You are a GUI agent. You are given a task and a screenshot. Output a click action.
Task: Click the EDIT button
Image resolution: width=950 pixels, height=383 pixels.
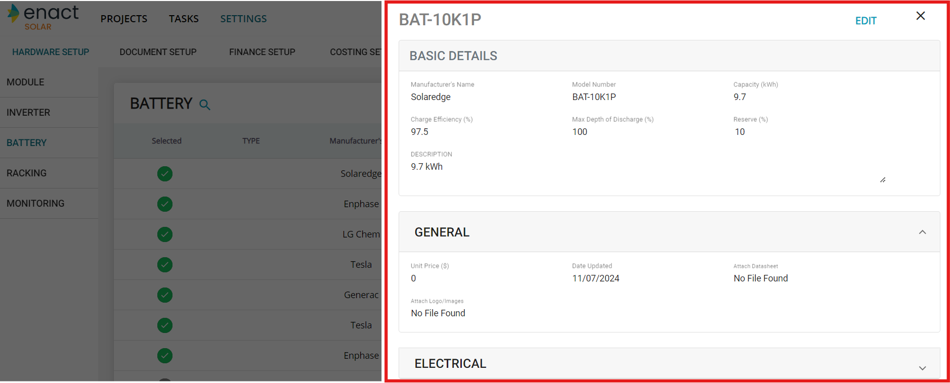pyautogui.click(x=866, y=21)
